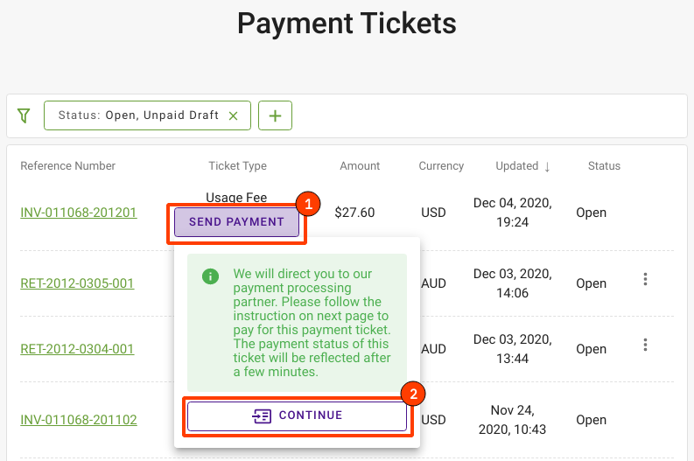Screen dimensions: 694x461
Task: Click the info icon in the green notice
Action: 210,276
